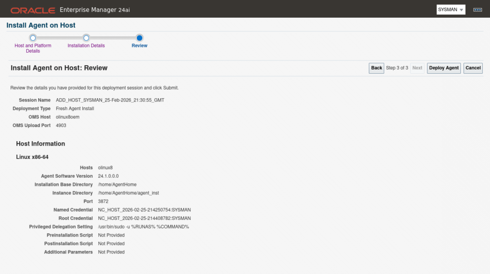Go to Host and Platform Details step label
Screen dimensions: 490x274
click(x=33, y=48)
